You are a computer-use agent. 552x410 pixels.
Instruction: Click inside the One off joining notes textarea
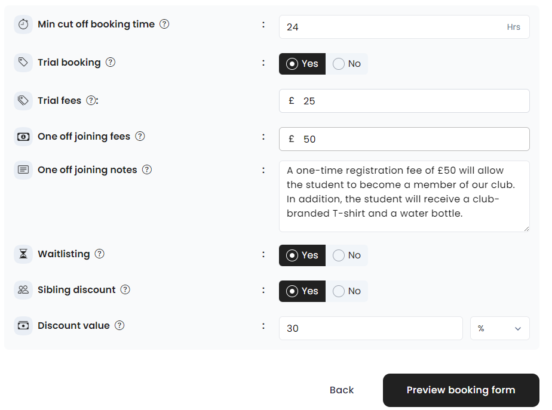click(404, 196)
